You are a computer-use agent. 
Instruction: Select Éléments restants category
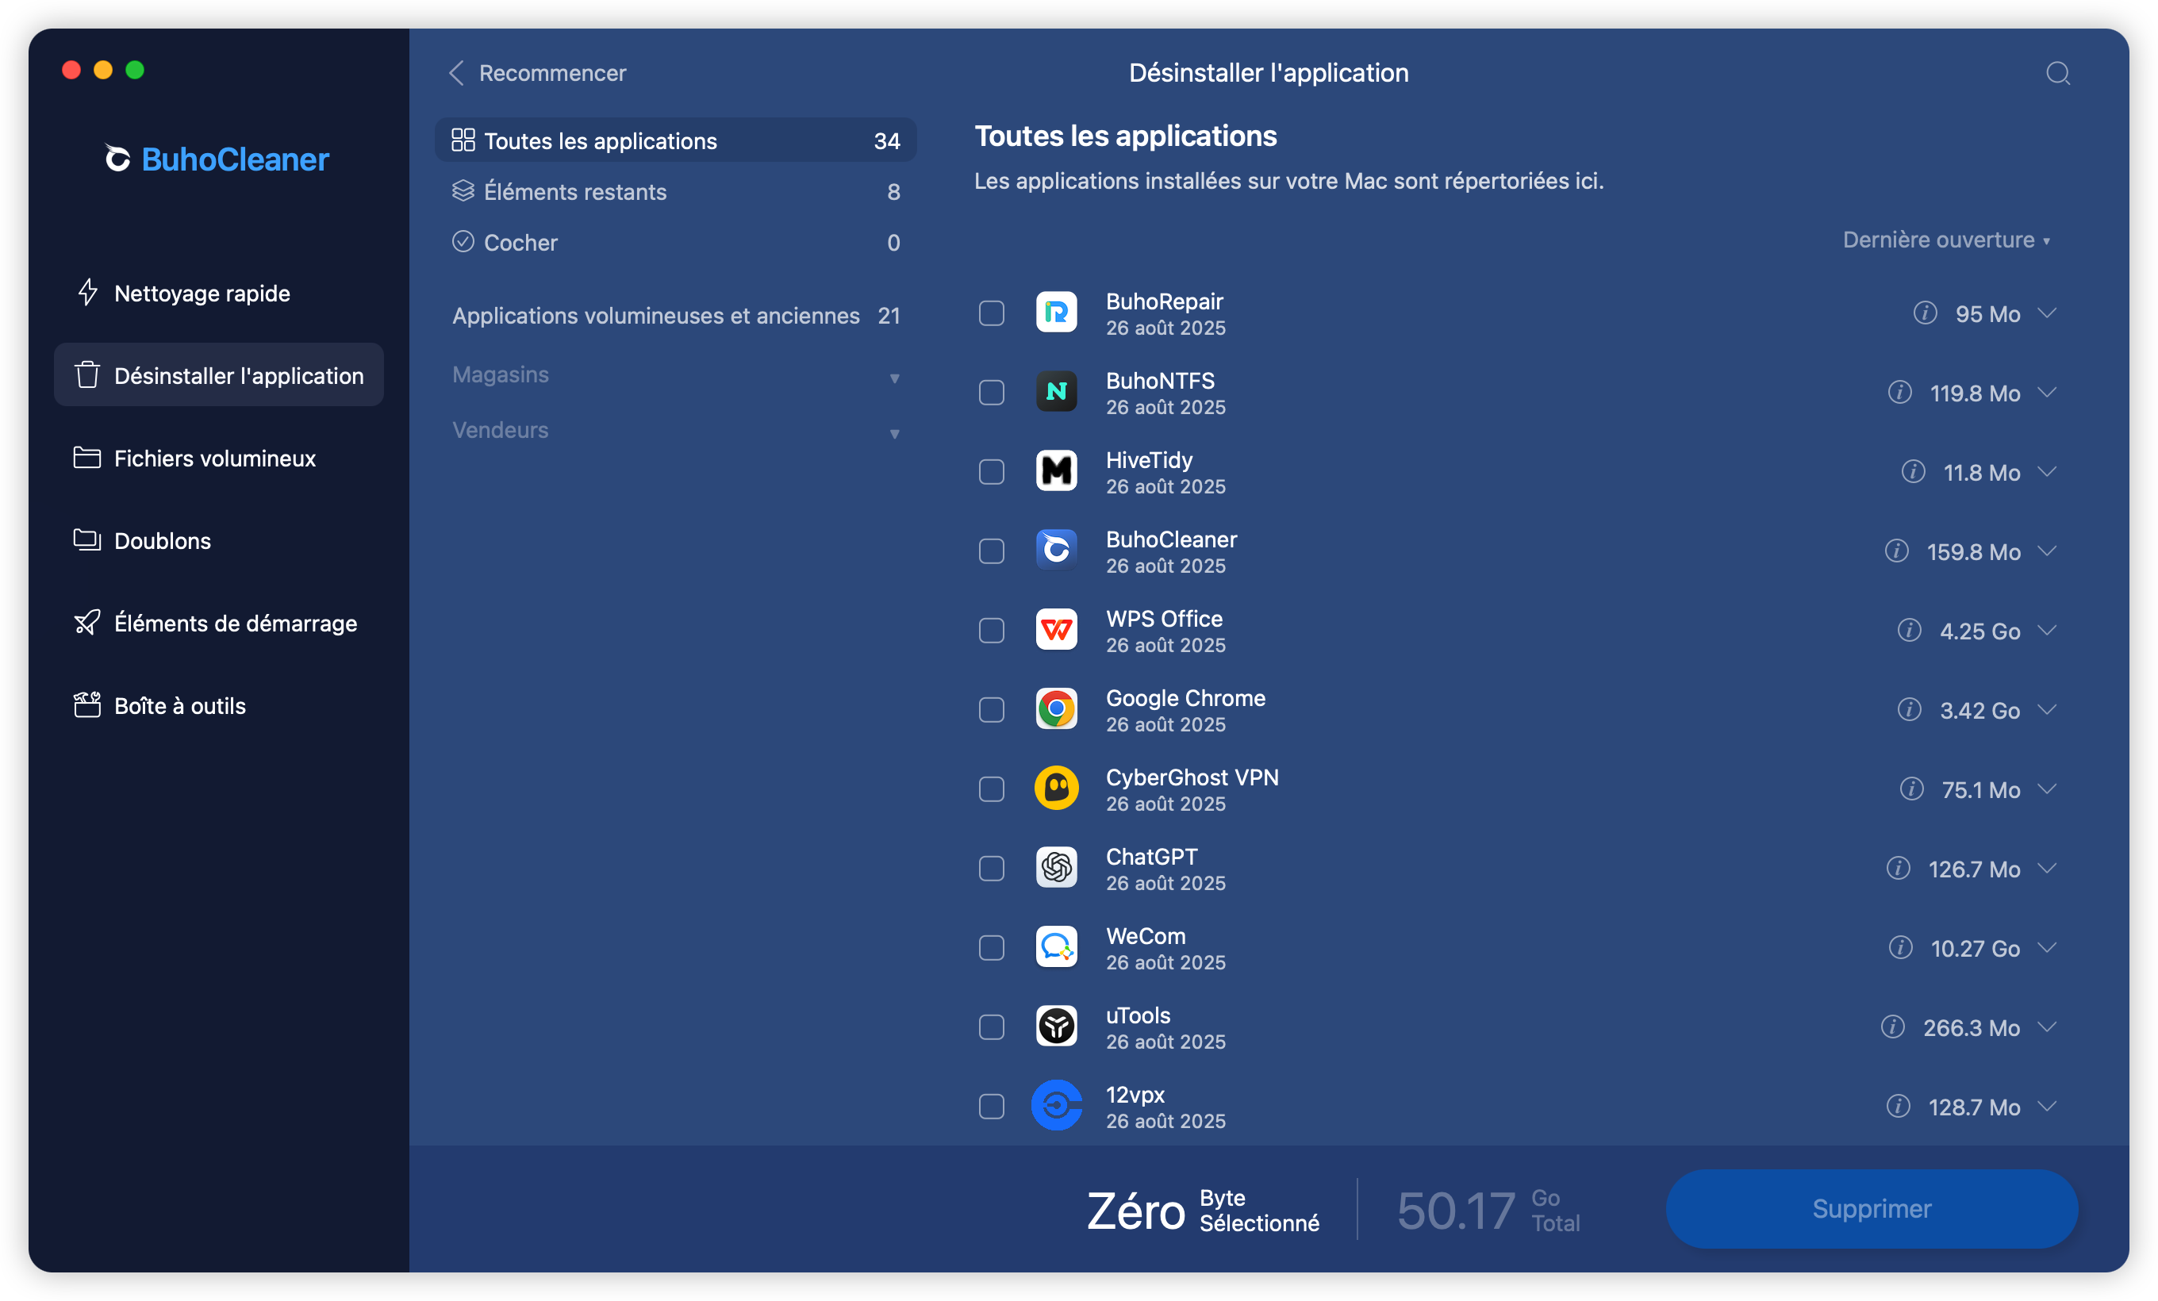(675, 191)
